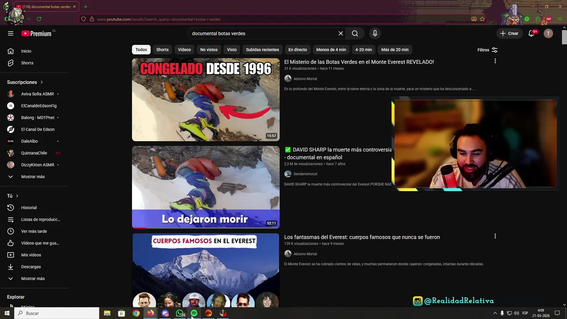Filter results by En directo chip

(x=297, y=50)
